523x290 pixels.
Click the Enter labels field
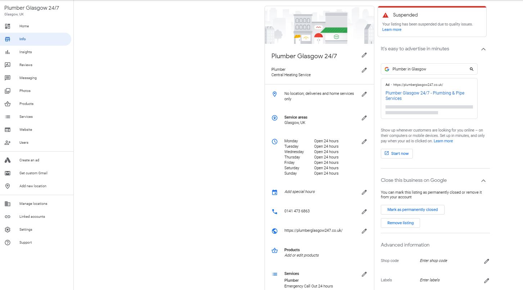click(x=430, y=280)
